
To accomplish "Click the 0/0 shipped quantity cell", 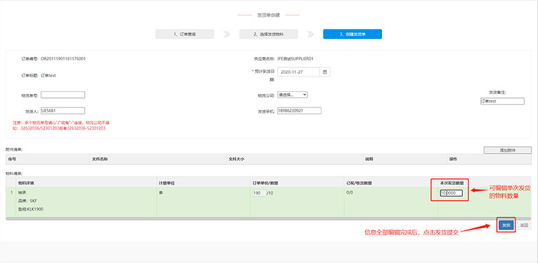I will 350,193.
